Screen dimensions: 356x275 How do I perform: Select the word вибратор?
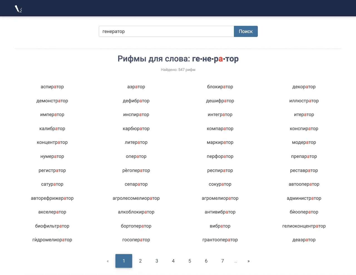pyautogui.click(x=220, y=226)
